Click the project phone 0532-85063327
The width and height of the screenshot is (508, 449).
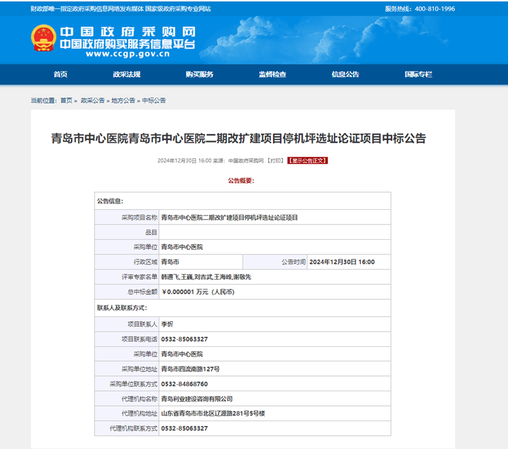click(185, 339)
